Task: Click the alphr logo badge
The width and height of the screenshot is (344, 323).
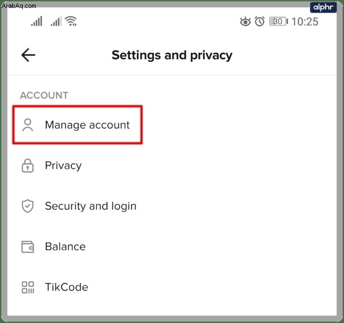Action: coord(323,7)
